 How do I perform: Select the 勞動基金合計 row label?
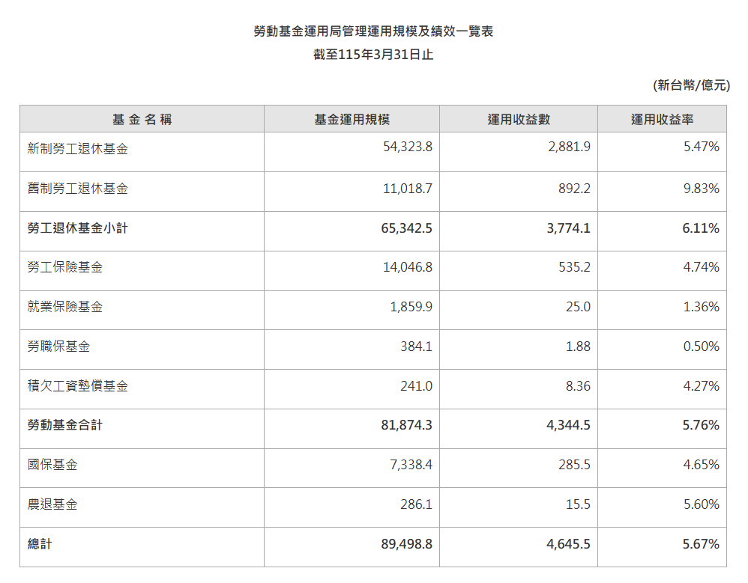click(65, 425)
